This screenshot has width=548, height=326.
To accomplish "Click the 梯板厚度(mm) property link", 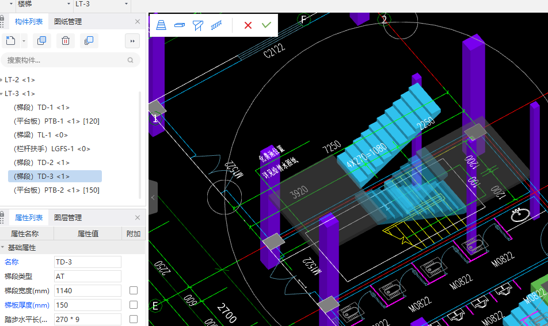I will [x=26, y=305].
